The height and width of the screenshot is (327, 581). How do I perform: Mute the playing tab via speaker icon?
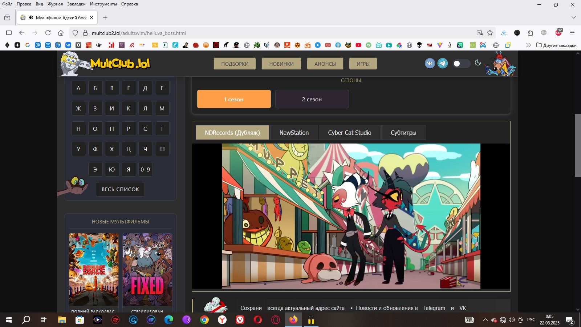tap(31, 17)
